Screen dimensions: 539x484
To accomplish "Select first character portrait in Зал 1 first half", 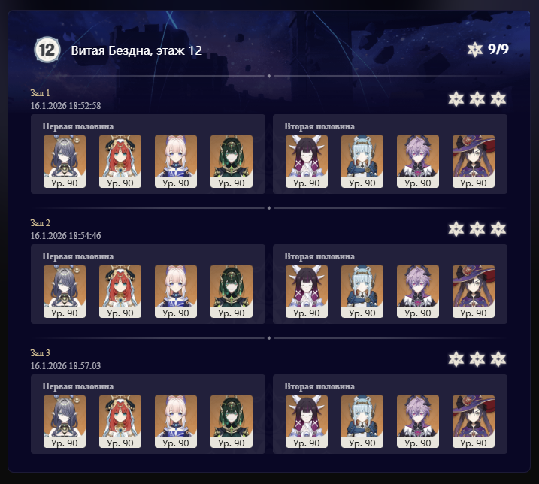I will [65, 162].
